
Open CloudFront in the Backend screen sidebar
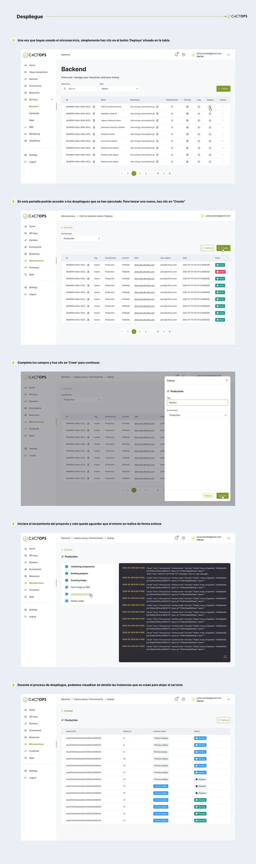pyautogui.click(x=34, y=141)
